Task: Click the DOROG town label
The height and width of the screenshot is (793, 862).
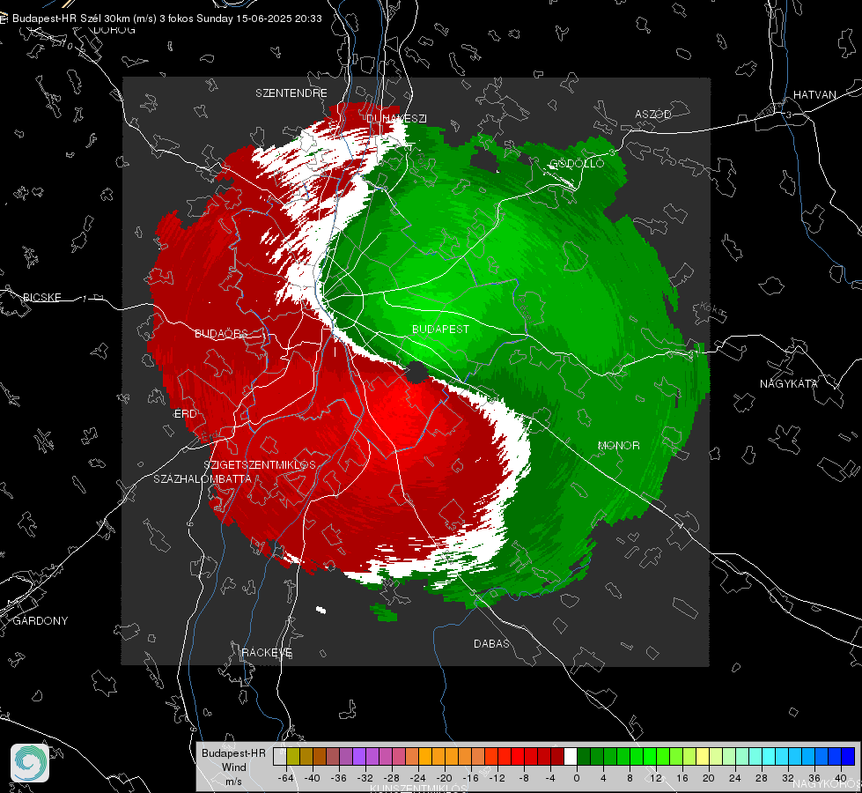Action: click(114, 30)
